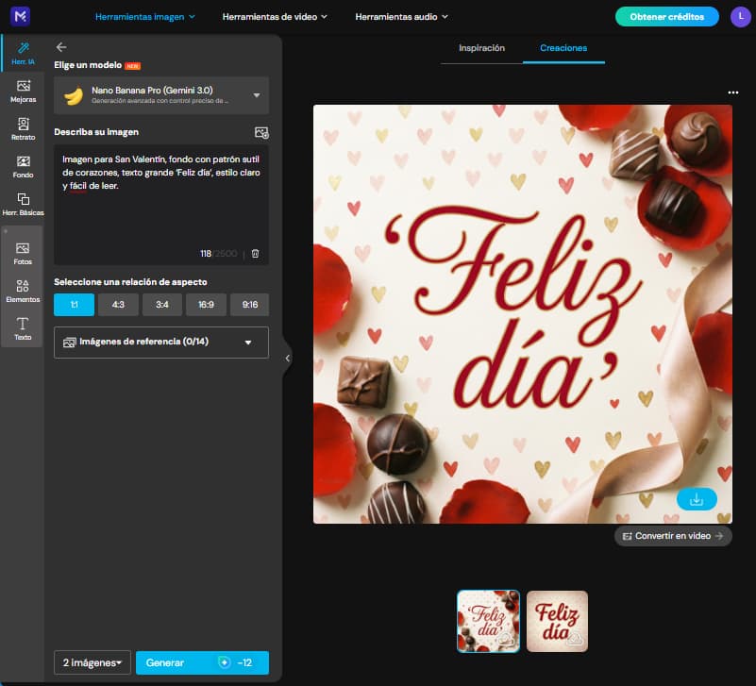Download the generated image
756x686 pixels.
point(697,499)
